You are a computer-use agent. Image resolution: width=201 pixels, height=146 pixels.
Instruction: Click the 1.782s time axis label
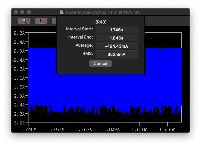pos(84,129)
